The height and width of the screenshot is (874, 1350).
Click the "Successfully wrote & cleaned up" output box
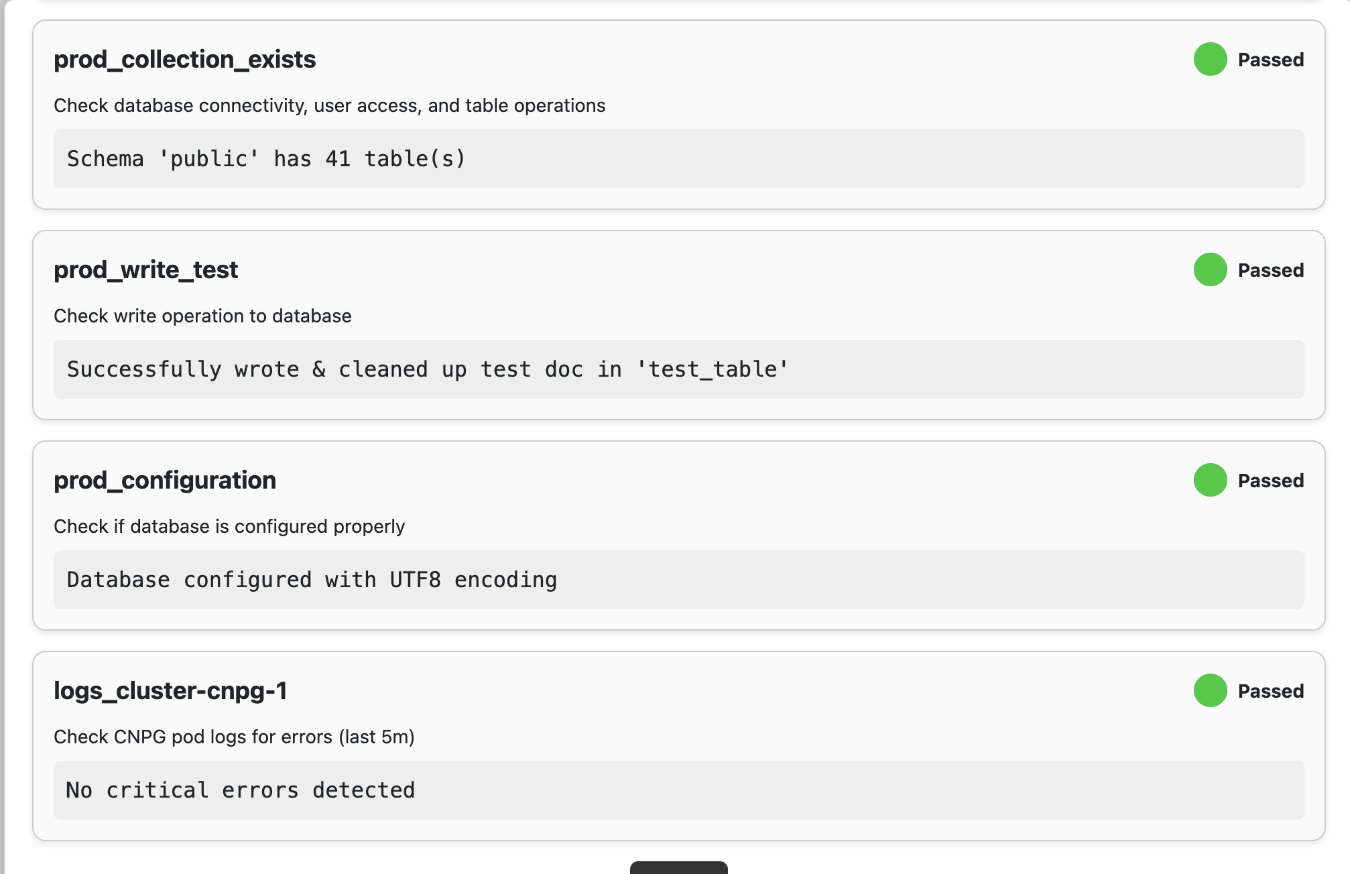[x=428, y=369]
